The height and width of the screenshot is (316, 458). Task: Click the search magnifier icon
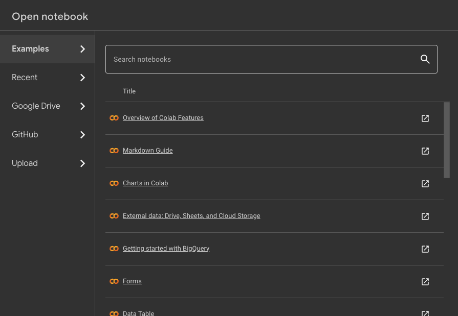tap(425, 59)
